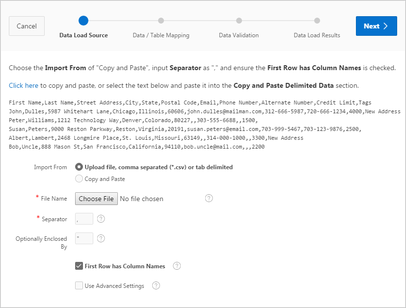Screen dimensions: 406x308
Task: Click the data line starting 'Albert,Lambert'
Action: 156,138
